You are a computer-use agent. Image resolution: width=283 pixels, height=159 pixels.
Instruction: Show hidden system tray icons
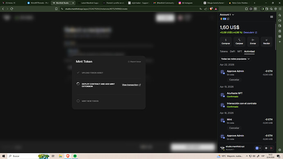pyautogui.click(x=247, y=156)
